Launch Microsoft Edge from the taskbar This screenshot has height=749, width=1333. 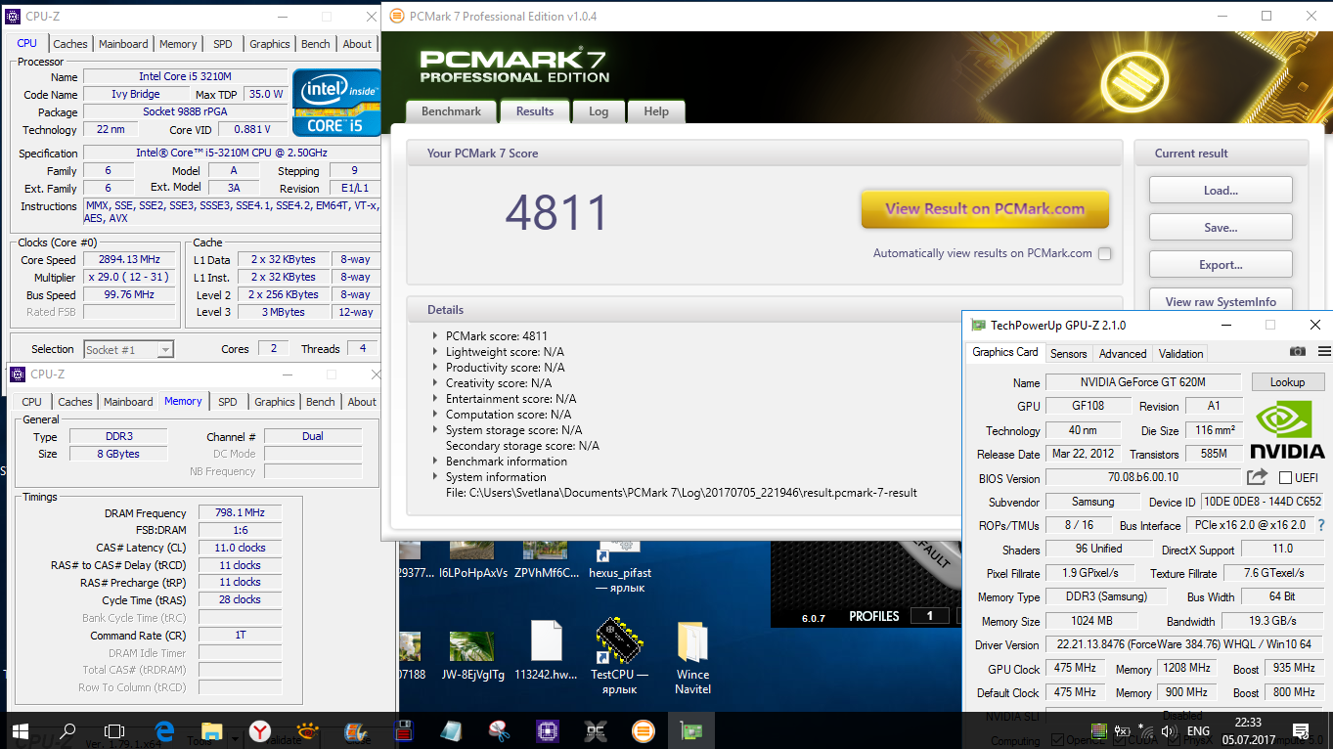click(164, 730)
